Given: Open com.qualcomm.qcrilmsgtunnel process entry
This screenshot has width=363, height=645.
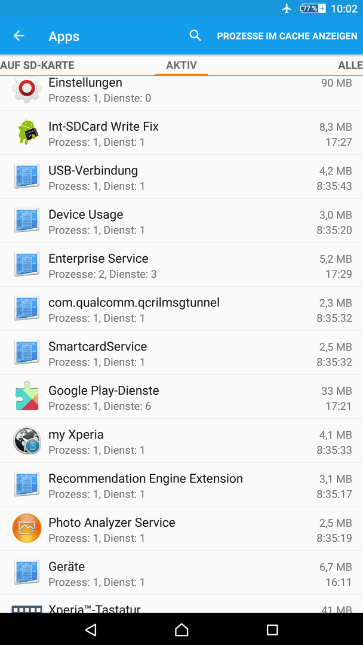Looking at the screenshot, I should coord(181,309).
